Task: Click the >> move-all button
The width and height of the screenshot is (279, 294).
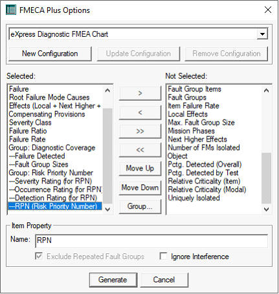Action: click(140, 131)
